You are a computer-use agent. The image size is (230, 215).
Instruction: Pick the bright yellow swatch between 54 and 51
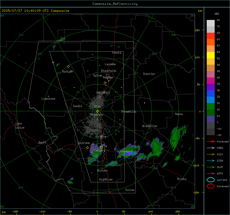click(211, 55)
